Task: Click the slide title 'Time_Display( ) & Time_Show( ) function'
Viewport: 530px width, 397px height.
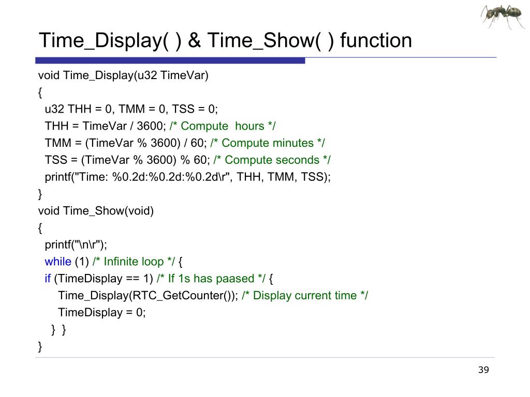Action: coord(226,40)
